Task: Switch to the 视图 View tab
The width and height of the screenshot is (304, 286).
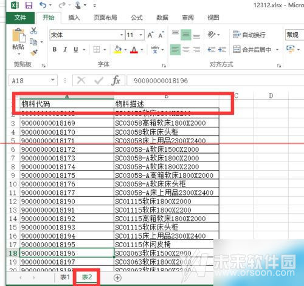Action: tap(213, 18)
